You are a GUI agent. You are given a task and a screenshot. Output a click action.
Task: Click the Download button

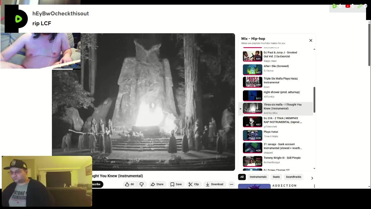point(214,184)
